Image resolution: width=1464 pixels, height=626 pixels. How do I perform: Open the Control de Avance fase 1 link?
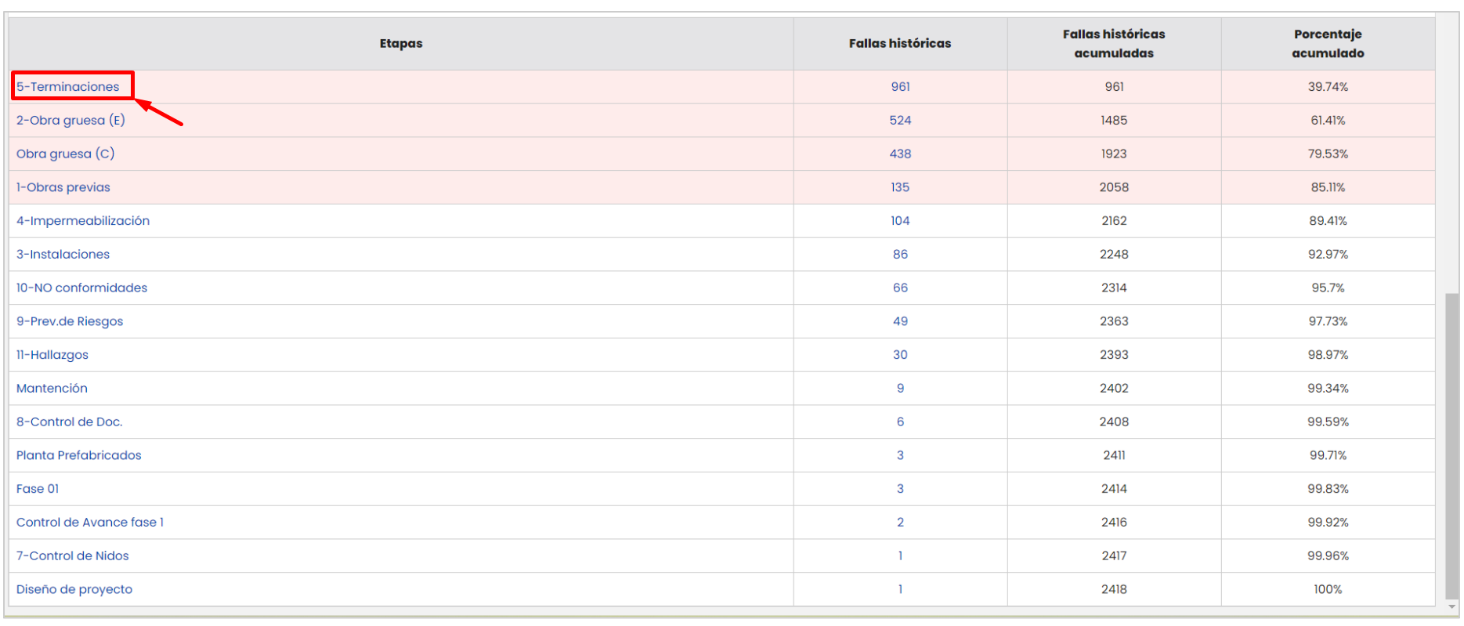click(x=90, y=523)
